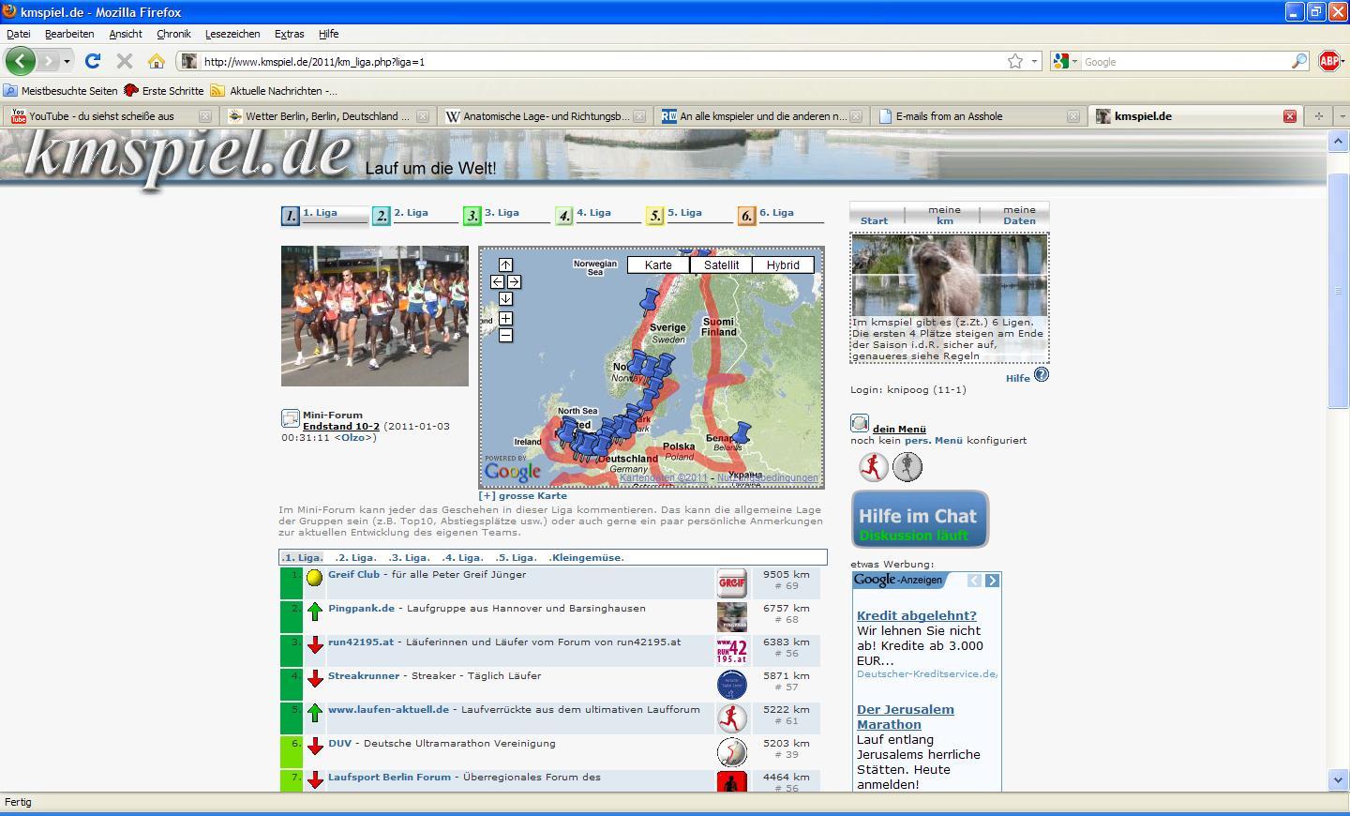Screen dimensions: 1350x816
Task: Reload the current page
Action: coord(93,61)
